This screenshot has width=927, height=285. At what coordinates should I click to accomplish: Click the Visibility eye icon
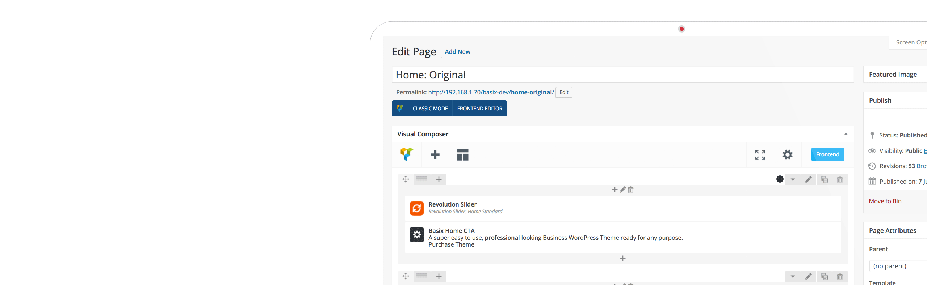872,151
